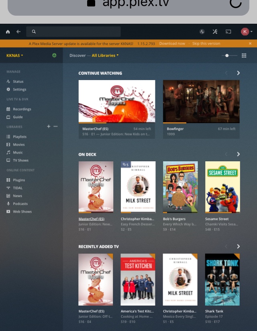257x331 pixels.
Task: Switch to the grid view icon
Action: click(x=244, y=56)
